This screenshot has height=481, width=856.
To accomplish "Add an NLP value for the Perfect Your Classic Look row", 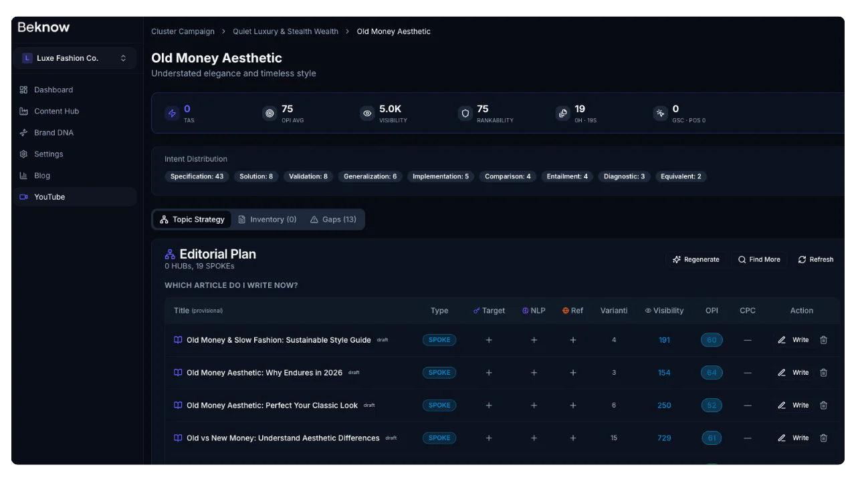I will (534, 405).
